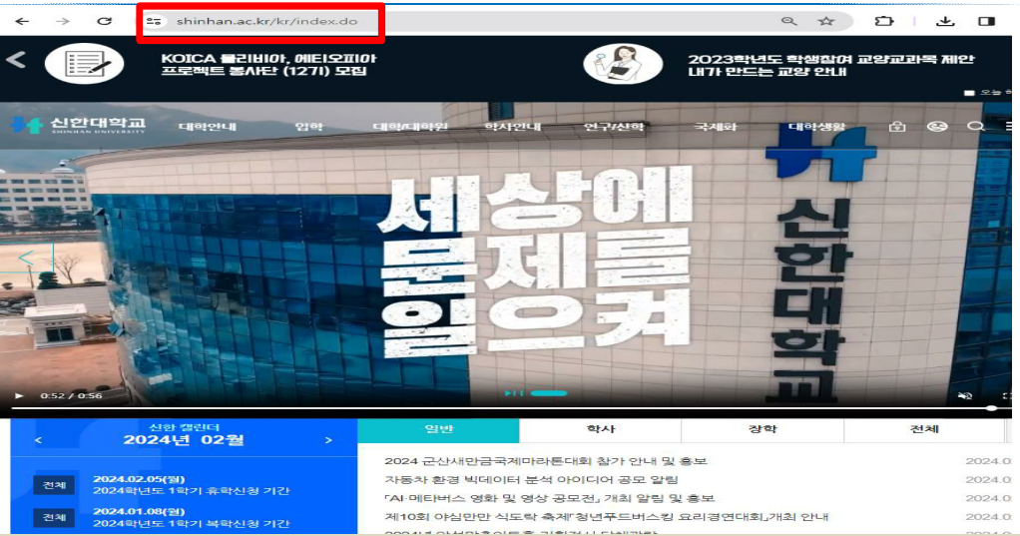Open the 2024 군산새만금국제마라톤대회 notice
Image resolution: width=1020 pixels, height=536 pixels.
tap(545, 461)
